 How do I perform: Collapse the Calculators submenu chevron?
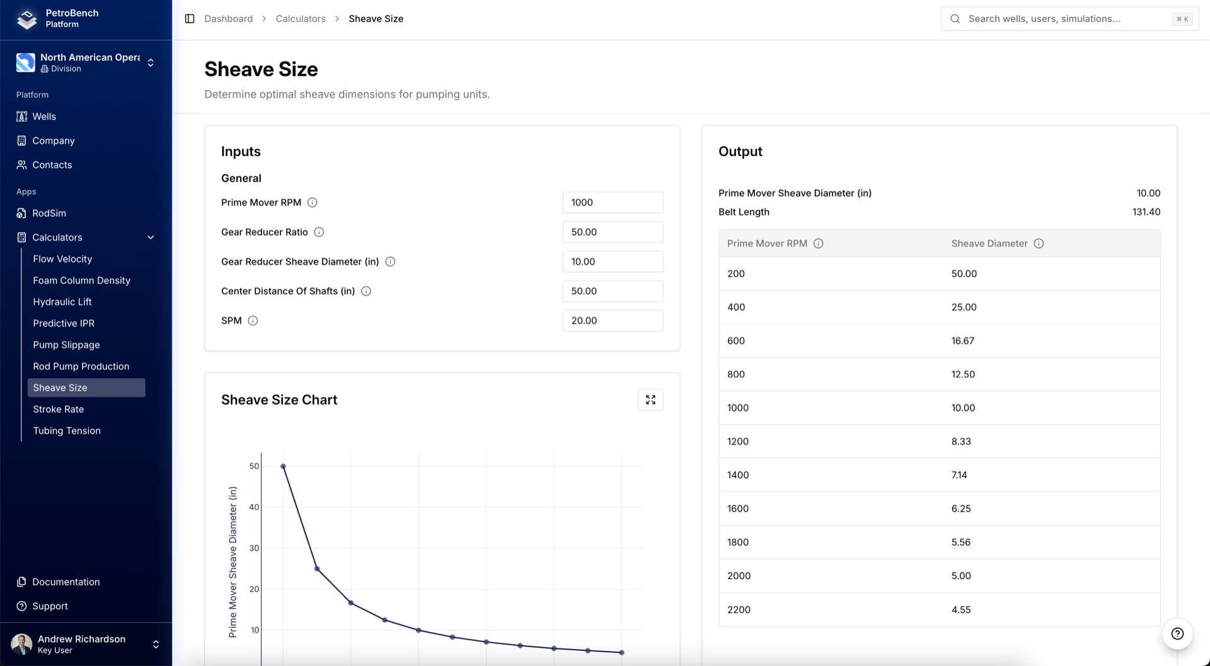pyautogui.click(x=151, y=238)
